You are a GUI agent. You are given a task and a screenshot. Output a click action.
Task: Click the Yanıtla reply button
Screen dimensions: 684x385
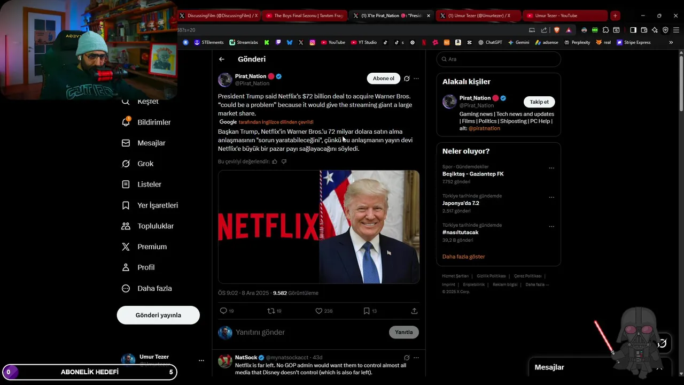[404, 332]
